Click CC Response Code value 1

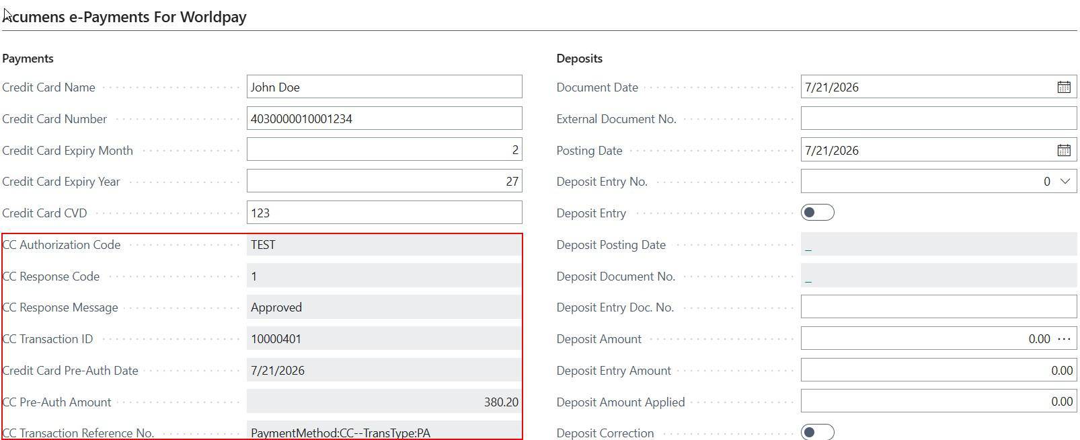[384, 276]
